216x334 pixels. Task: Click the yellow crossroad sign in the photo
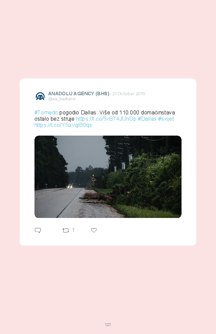coord(93,180)
